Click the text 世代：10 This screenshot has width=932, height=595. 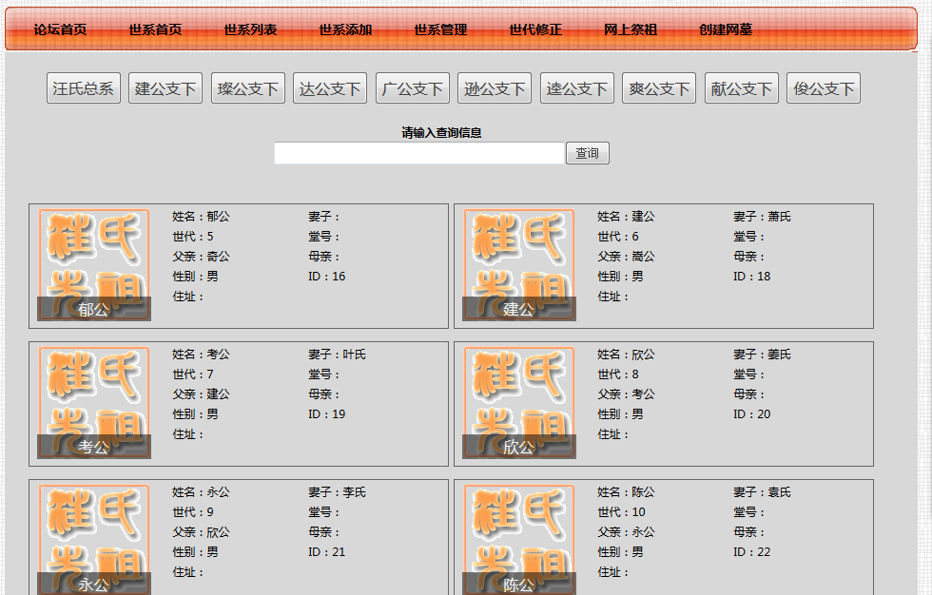(x=621, y=512)
